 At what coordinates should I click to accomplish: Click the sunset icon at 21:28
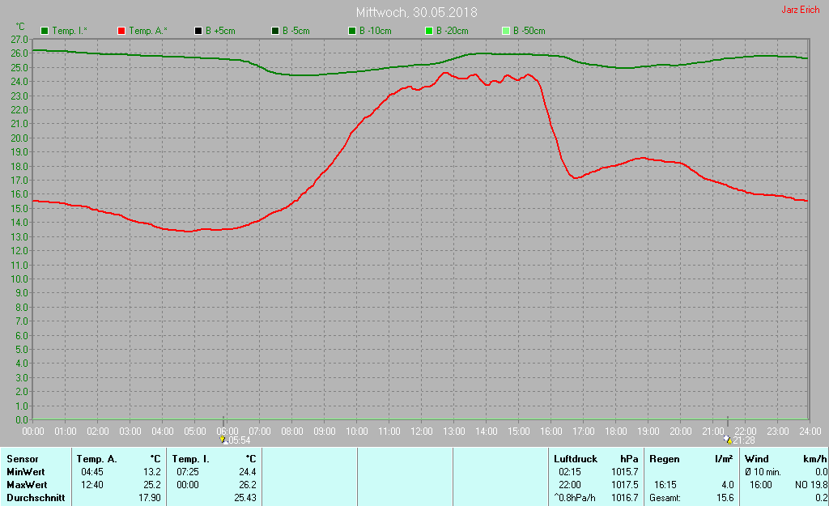tap(729, 440)
